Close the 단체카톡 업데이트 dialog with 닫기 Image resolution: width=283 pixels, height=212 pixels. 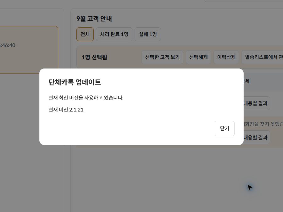[225, 128]
